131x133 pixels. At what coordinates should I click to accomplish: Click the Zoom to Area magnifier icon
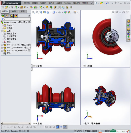pyautogui.click(x=37, y=12)
